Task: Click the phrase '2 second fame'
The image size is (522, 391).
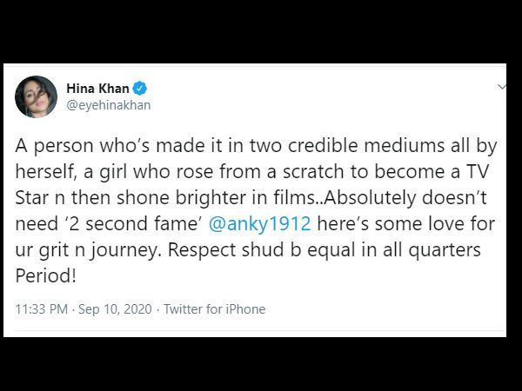Action: 132,223
